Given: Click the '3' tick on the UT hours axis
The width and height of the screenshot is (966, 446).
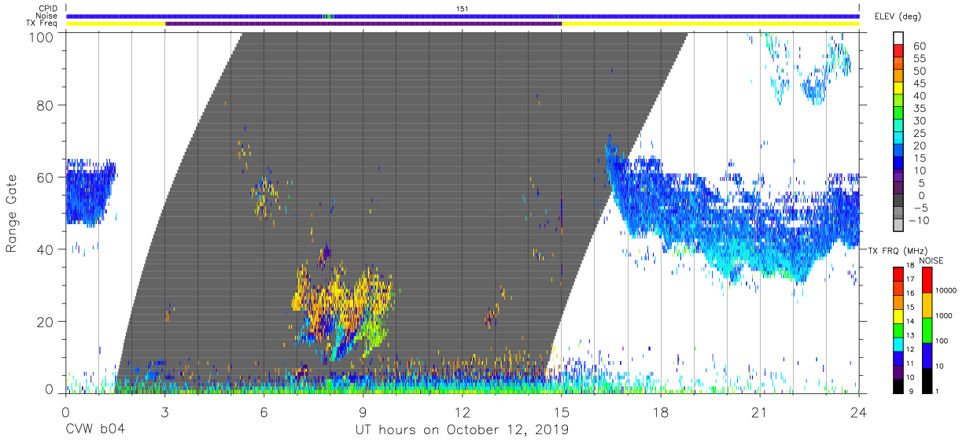Looking at the screenshot, I should 164,412.
